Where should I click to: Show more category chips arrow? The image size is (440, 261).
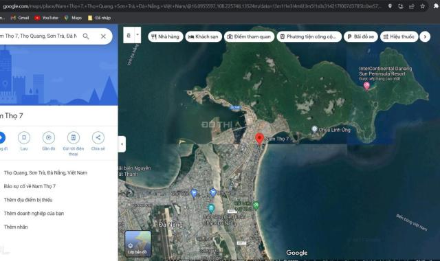coord(425,36)
